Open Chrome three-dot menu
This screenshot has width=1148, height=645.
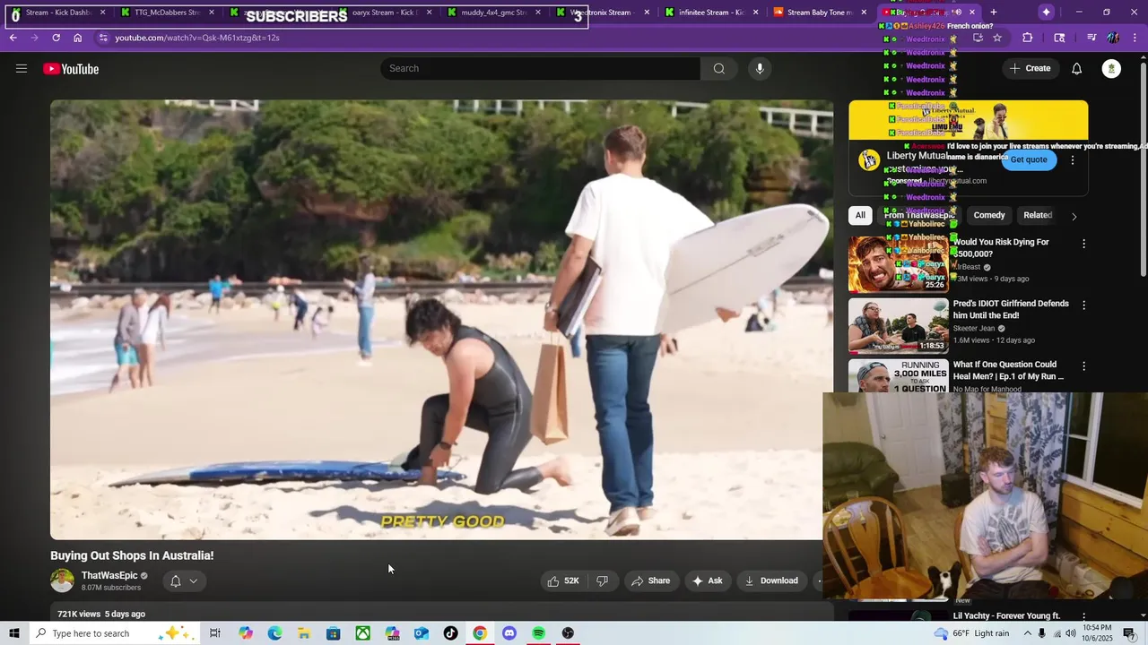click(x=1135, y=38)
